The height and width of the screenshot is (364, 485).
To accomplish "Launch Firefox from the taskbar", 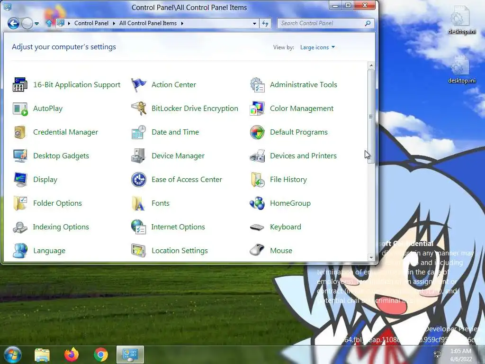I will coord(72,355).
